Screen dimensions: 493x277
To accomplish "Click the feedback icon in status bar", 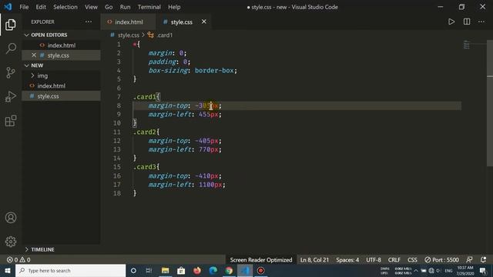I will (x=469, y=260).
